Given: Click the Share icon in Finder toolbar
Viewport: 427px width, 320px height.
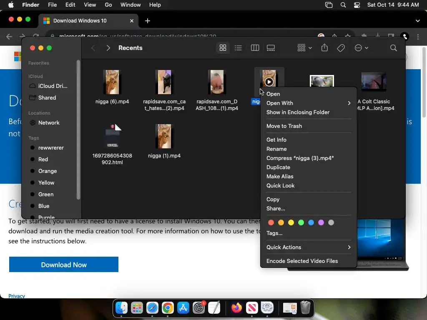Looking at the screenshot, I should click(x=324, y=48).
